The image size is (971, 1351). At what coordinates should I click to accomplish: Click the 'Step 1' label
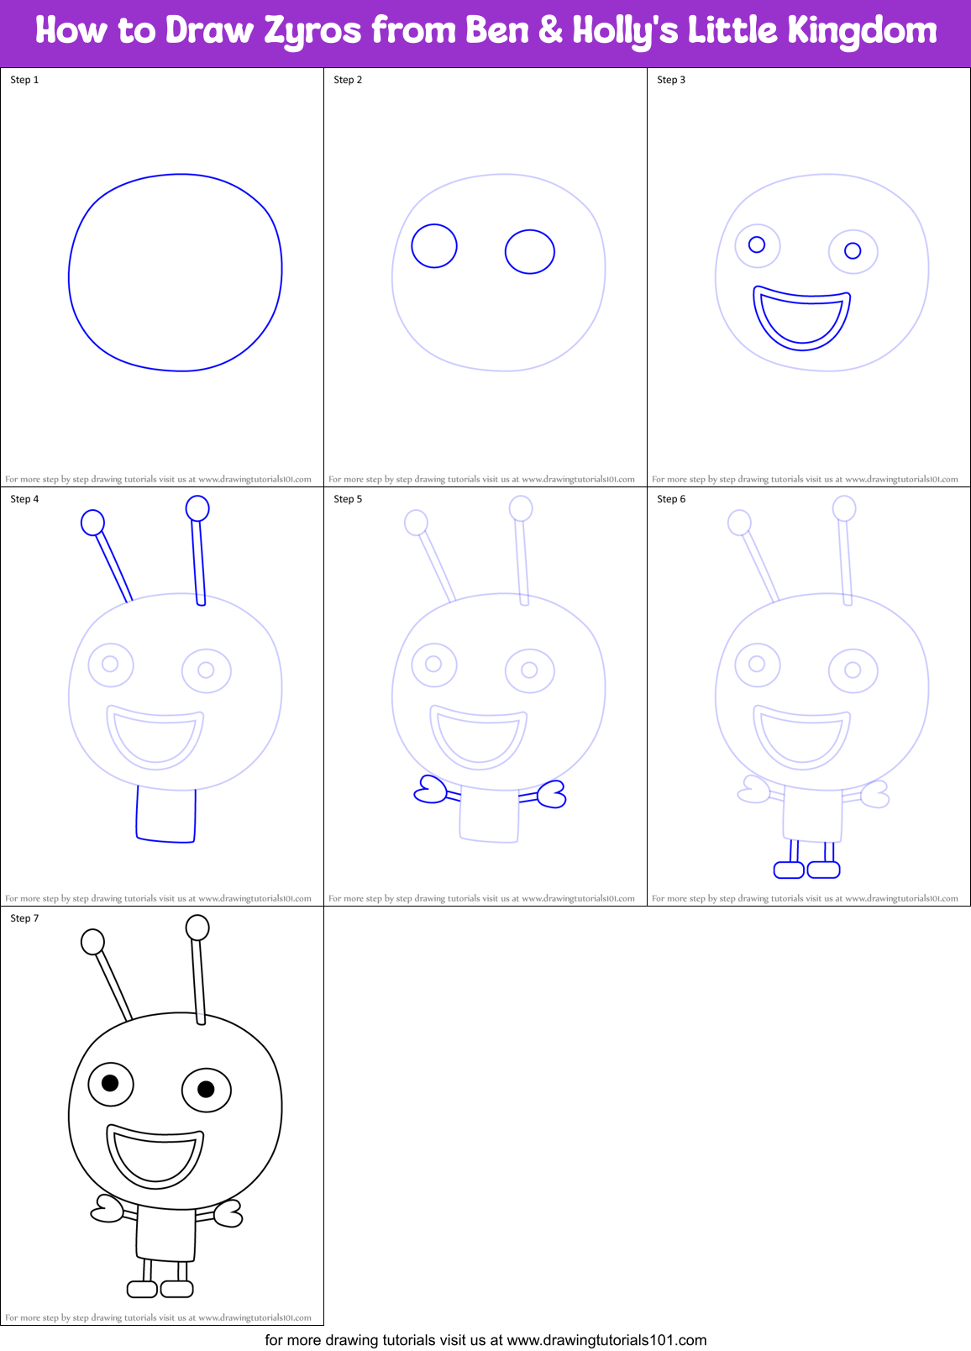(x=24, y=80)
